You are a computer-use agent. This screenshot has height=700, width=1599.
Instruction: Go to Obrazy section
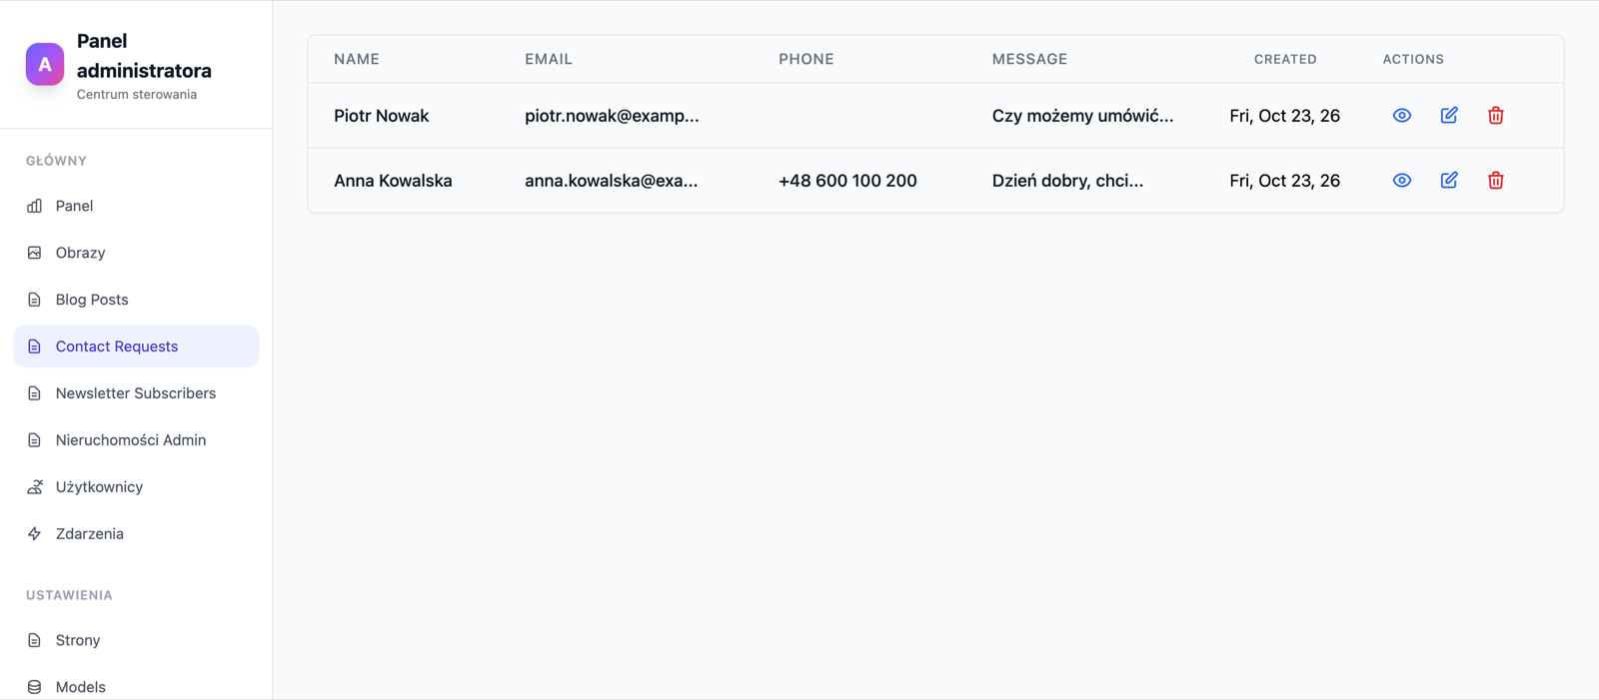coord(136,253)
